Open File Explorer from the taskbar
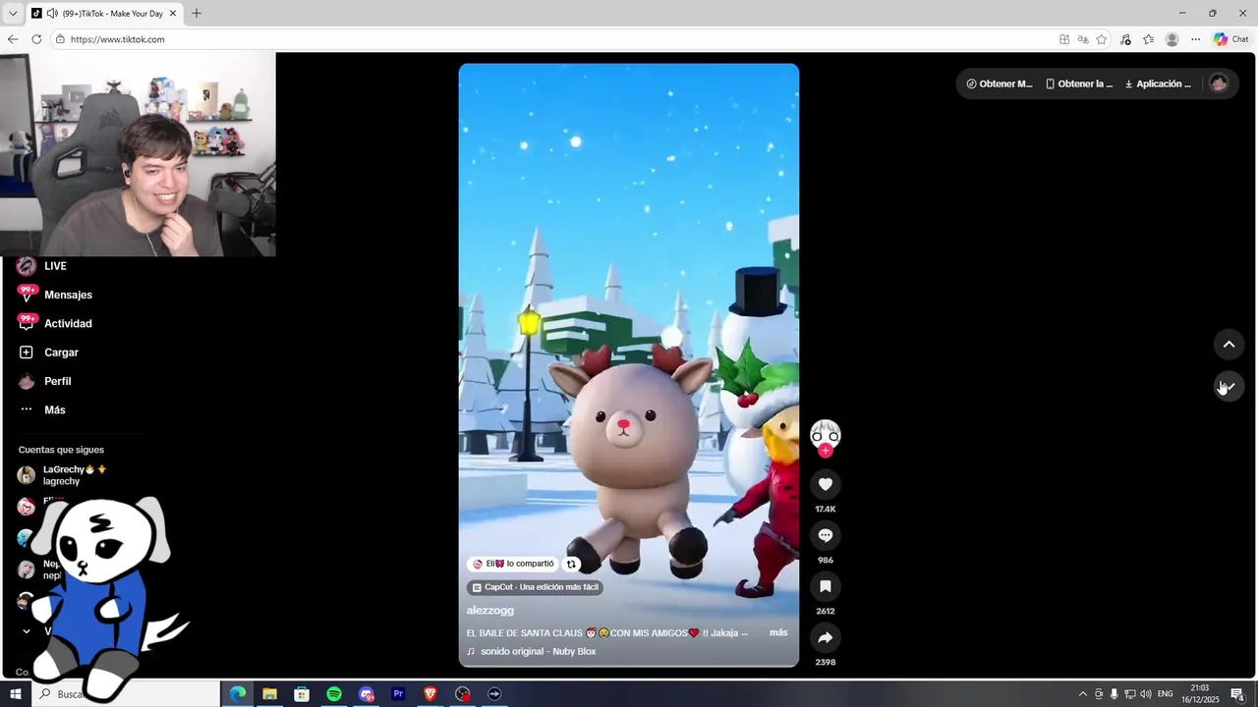The height and width of the screenshot is (707, 1258). point(269,694)
